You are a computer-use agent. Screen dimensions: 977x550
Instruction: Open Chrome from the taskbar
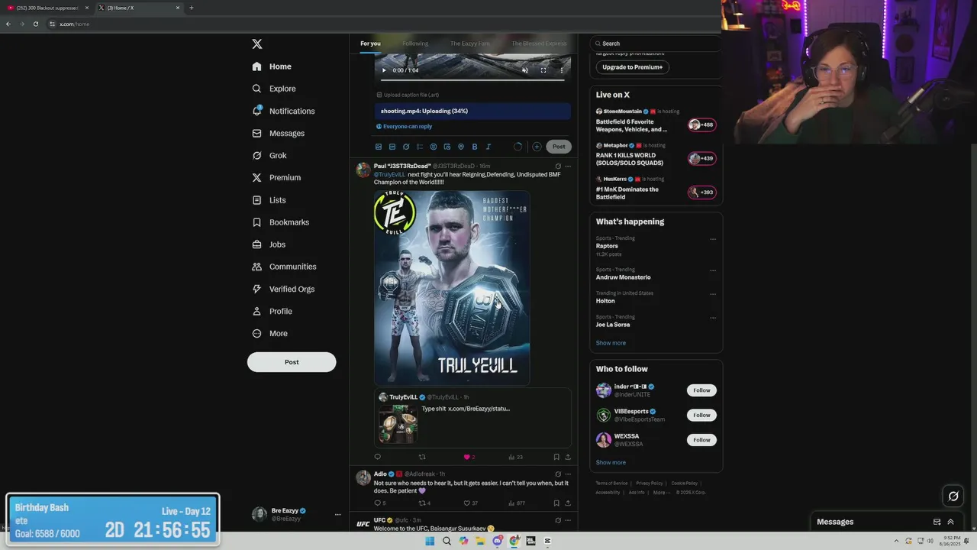click(514, 541)
